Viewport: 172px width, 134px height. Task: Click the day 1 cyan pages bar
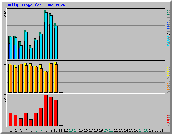point(11,48)
